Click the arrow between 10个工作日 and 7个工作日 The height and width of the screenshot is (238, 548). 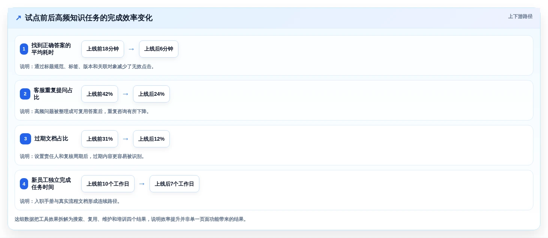[142, 184]
